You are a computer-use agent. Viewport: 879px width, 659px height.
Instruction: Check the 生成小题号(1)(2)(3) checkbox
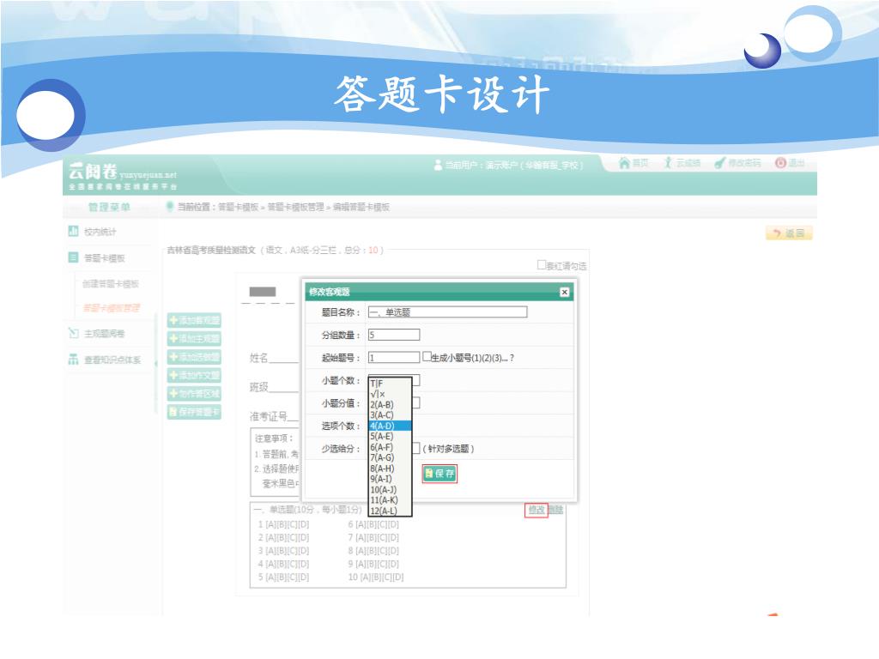[427, 356]
